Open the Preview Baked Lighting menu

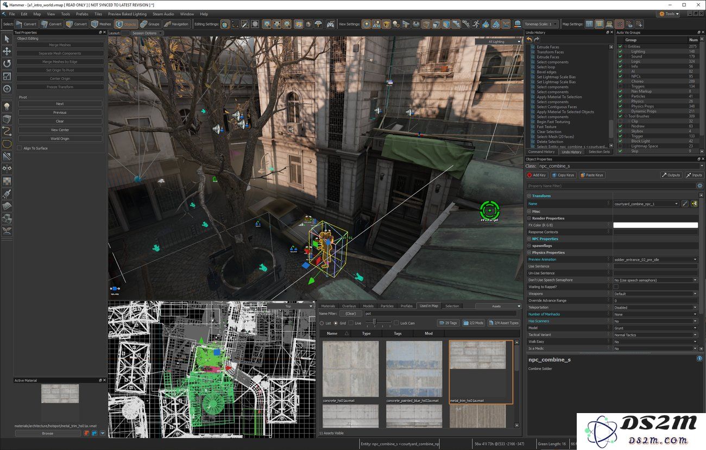pyautogui.click(x=127, y=14)
